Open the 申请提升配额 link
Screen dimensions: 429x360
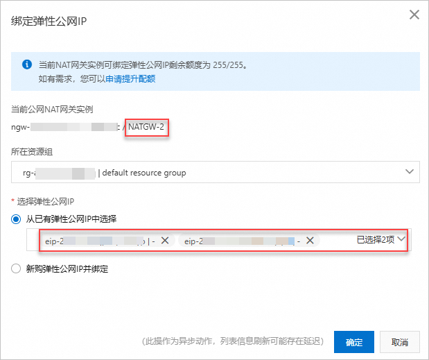pos(130,79)
